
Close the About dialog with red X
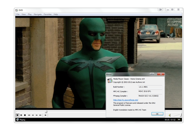tap(161, 74)
